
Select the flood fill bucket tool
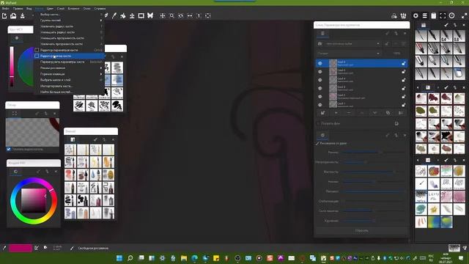123,15
